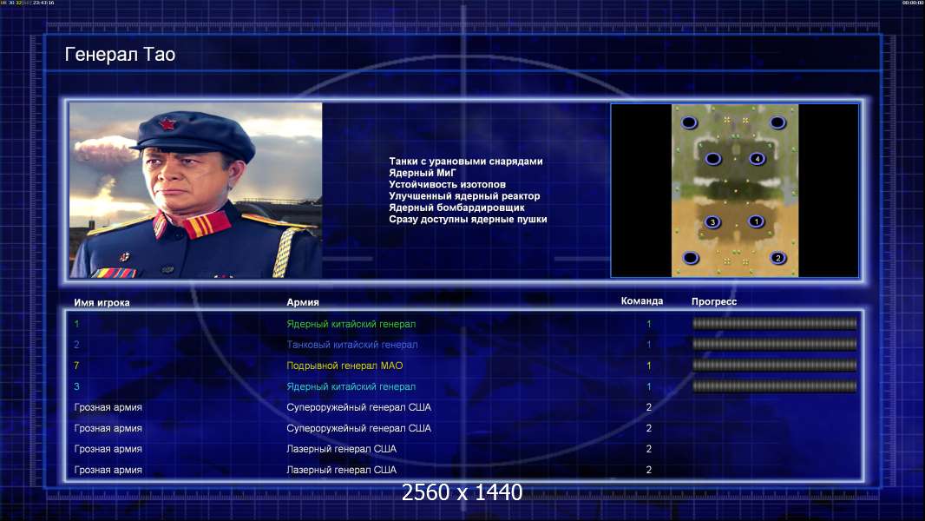925x521 pixels.
Task: Select start position marker 3 on minimap
Action: 712,222
